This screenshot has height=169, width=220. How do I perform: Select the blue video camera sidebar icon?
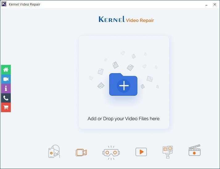click(6, 79)
